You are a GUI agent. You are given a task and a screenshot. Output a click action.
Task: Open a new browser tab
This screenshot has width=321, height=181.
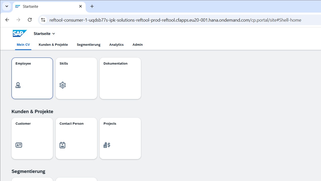click(92, 6)
